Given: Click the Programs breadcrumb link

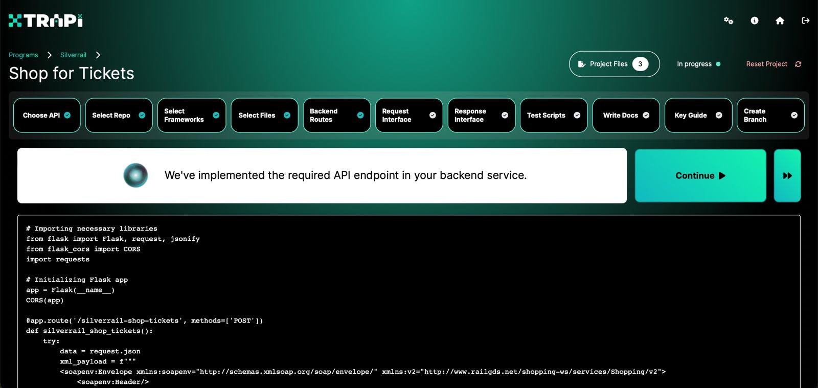Looking at the screenshot, I should click(x=24, y=55).
